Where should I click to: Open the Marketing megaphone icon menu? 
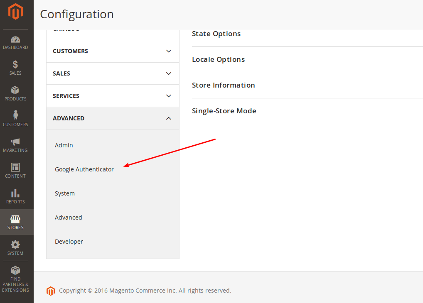15,145
